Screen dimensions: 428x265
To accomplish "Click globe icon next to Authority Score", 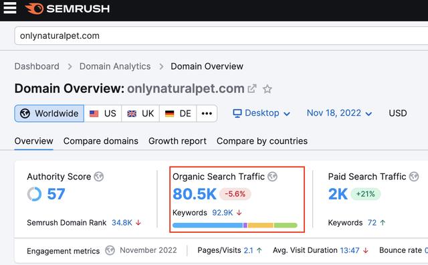I will pos(99,177).
